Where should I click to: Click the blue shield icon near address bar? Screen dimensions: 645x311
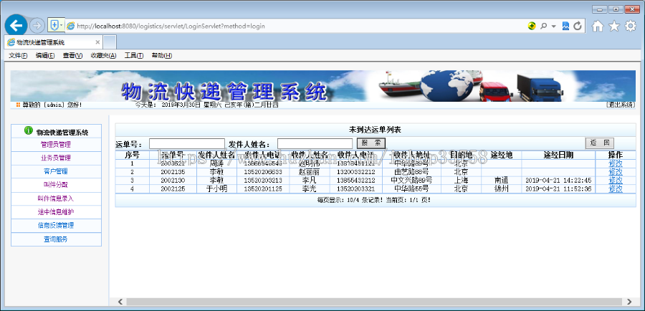click(x=54, y=26)
